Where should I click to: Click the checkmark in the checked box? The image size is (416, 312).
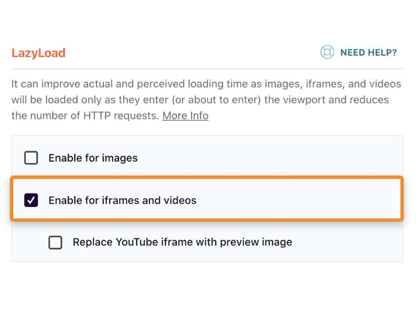[x=31, y=200]
